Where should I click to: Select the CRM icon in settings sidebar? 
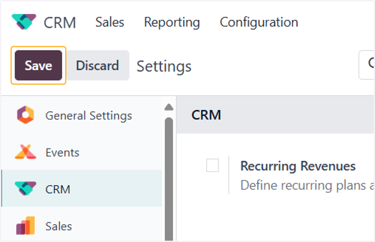click(25, 189)
